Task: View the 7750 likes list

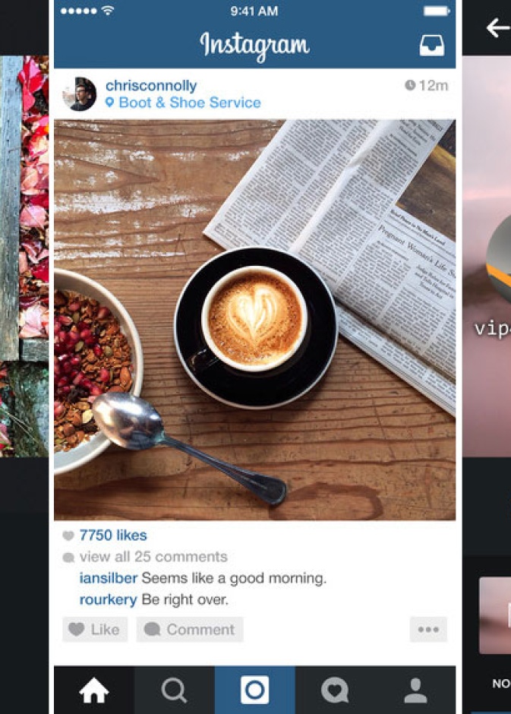Action: [x=113, y=535]
